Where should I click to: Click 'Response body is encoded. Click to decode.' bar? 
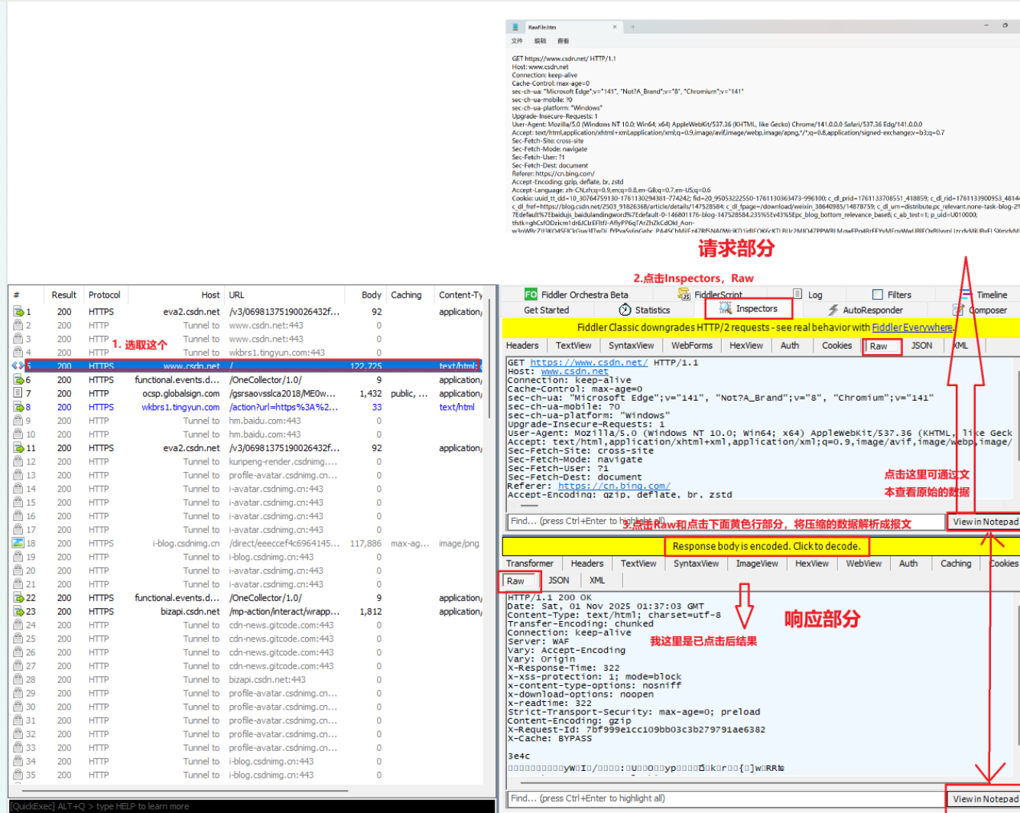[767, 546]
